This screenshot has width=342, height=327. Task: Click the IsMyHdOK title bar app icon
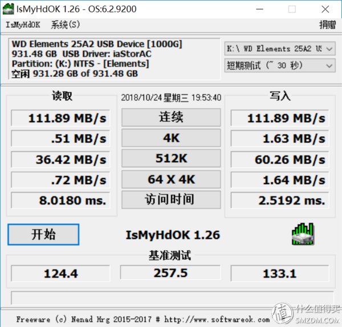[9, 9]
